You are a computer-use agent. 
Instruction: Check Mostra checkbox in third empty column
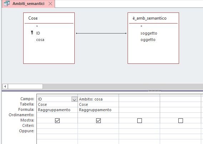pyautogui.click(x=139, y=120)
